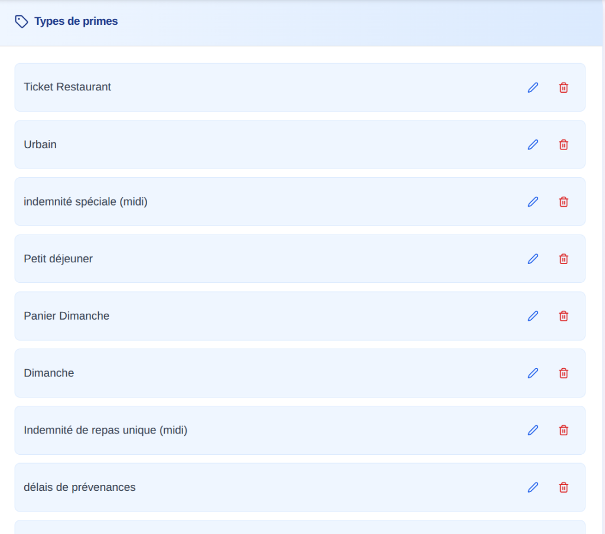This screenshot has height=534, width=605.
Task: Edit the délais de prévenances entry
Action: click(x=533, y=487)
